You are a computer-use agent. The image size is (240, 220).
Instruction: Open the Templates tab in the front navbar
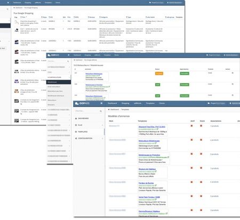pos(150,103)
